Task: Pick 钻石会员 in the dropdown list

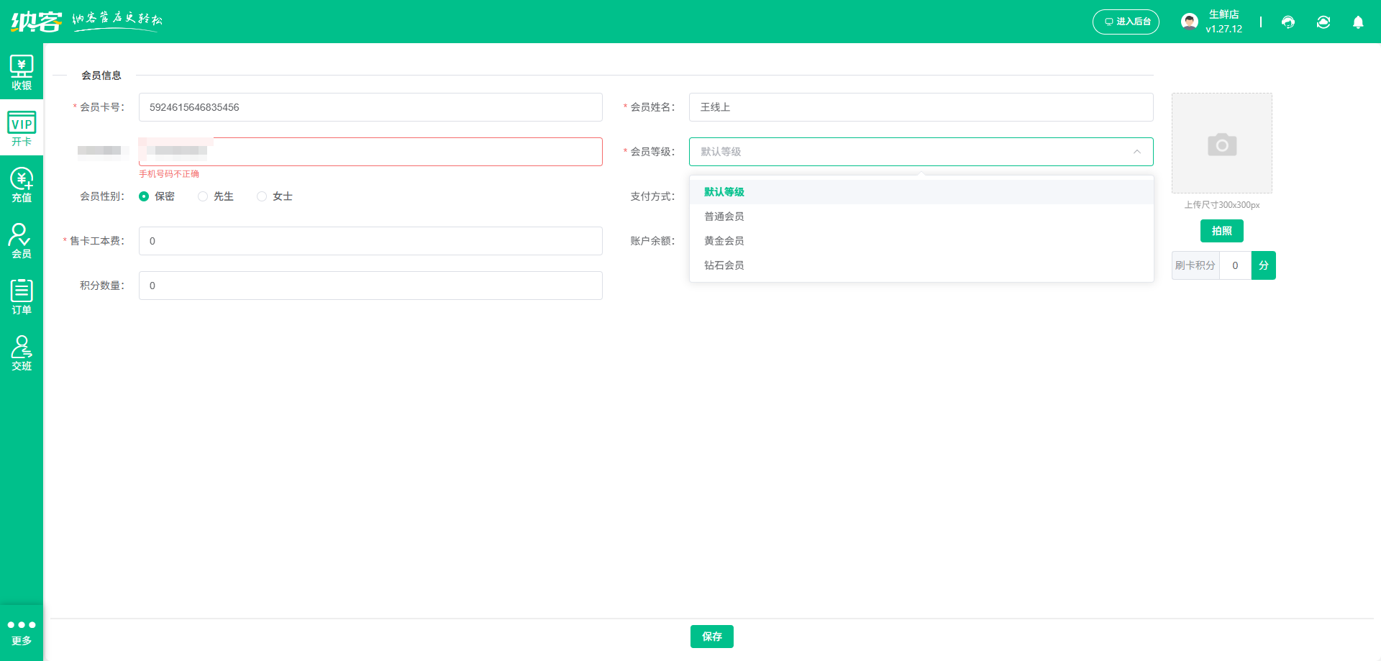Action: 724,265
